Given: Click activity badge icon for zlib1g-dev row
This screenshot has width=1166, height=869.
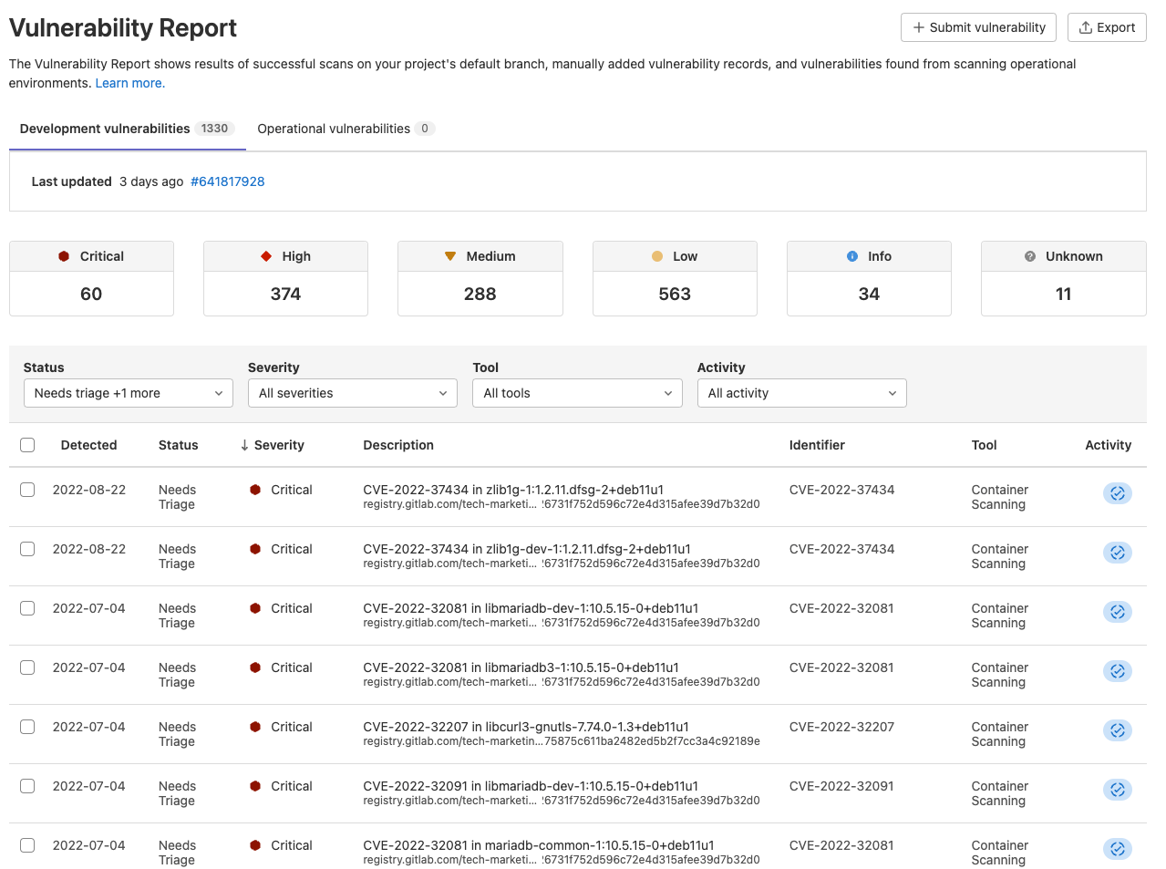Looking at the screenshot, I should [1117, 553].
